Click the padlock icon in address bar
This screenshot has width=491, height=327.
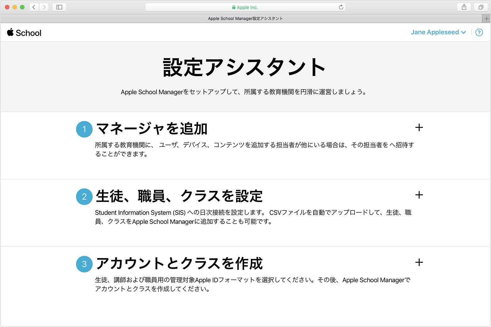[234, 7]
